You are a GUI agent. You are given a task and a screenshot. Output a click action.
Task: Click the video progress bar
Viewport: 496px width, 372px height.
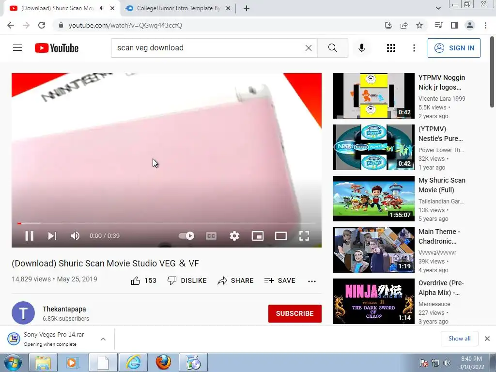click(x=167, y=223)
